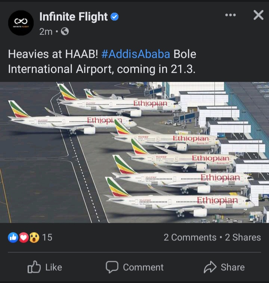Click the blue thumbs-up reaction icon
The width and height of the screenshot is (269, 283).
[13, 237]
